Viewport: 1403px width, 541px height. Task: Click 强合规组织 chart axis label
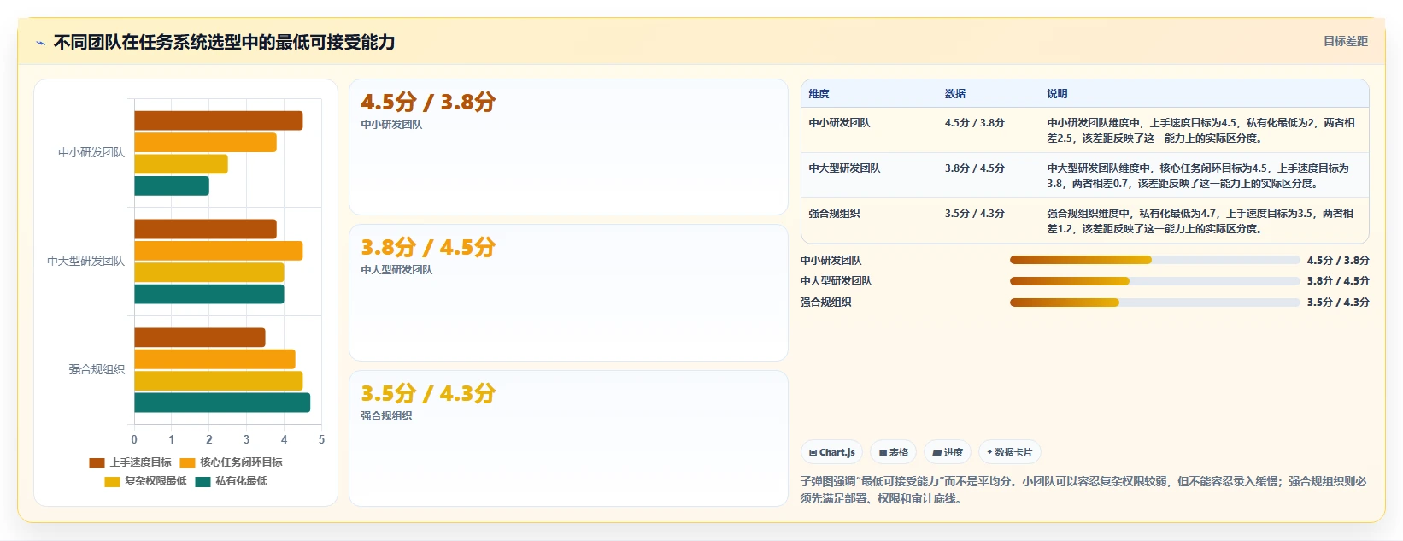97,370
